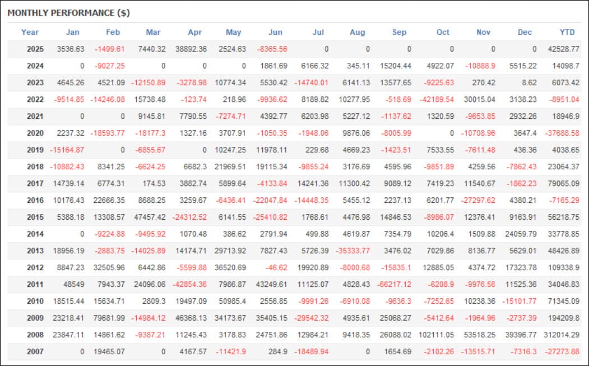Select the 2014 year row label
Image resolution: width=589 pixels, height=366 pixels.
pos(35,234)
